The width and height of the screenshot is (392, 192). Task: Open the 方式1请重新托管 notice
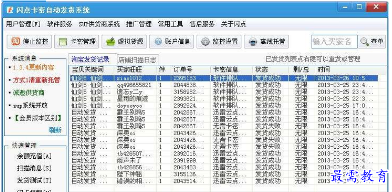[37, 80]
